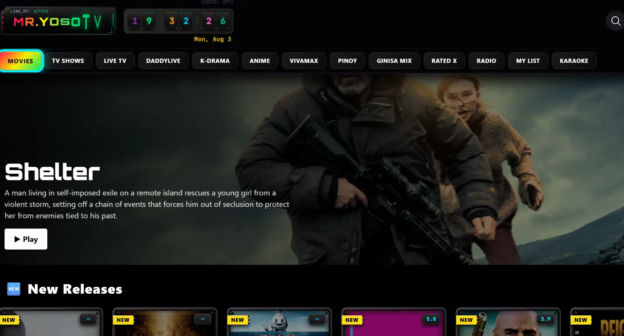Open the RADIO tab
This screenshot has width=624, height=336.
coord(486,61)
